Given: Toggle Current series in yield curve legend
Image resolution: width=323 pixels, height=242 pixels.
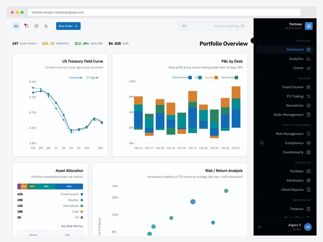Looking at the screenshot, I should [x=76, y=78].
